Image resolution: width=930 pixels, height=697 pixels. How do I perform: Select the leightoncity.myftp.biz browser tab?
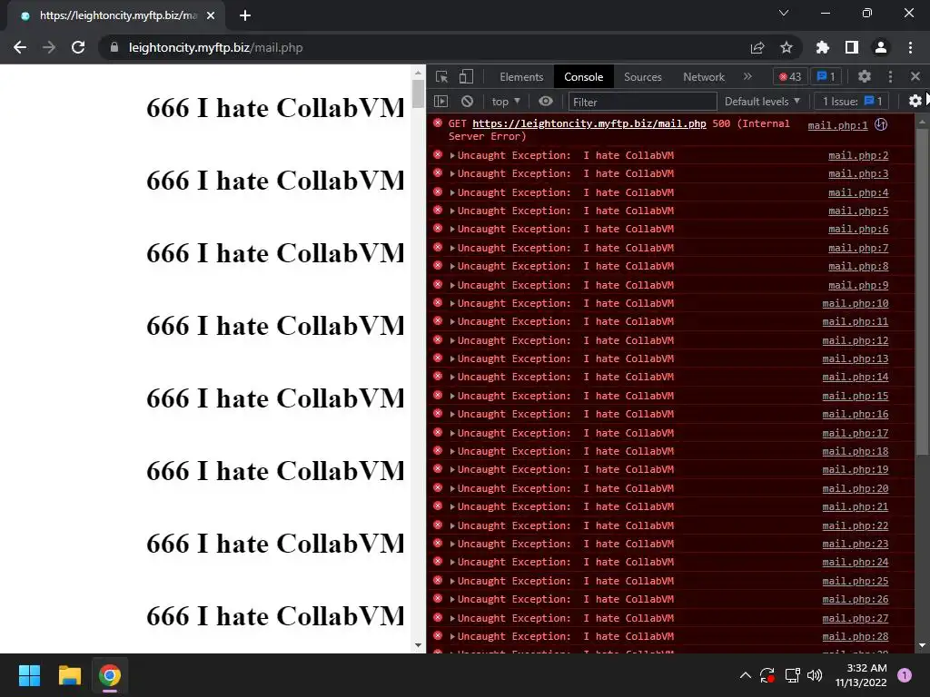(x=115, y=15)
